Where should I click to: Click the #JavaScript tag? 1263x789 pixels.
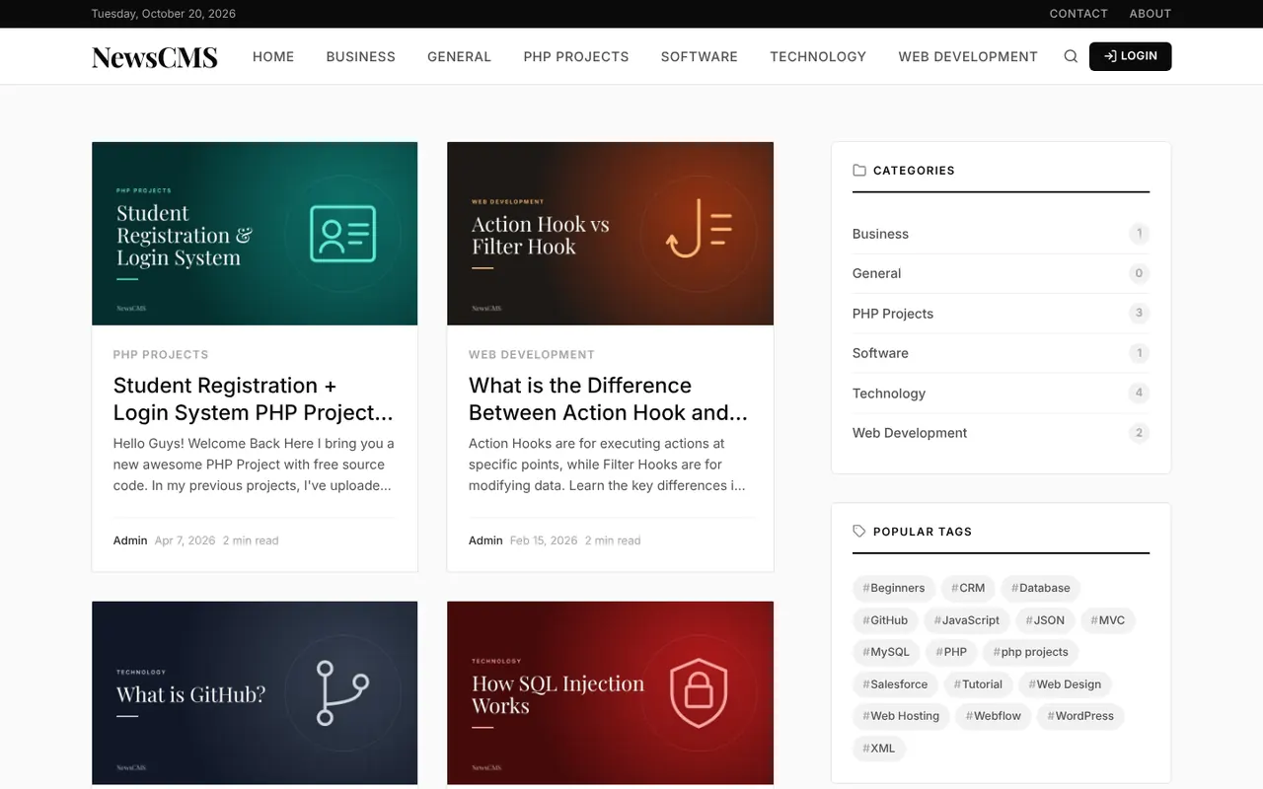967,620
